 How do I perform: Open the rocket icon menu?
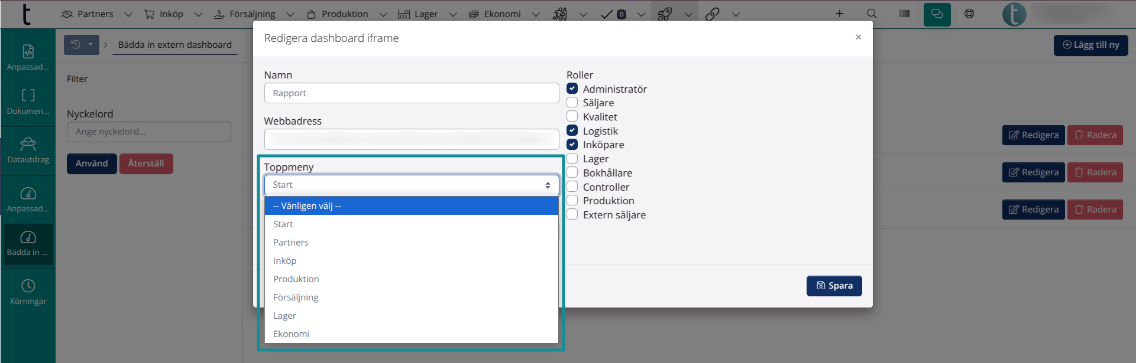click(665, 14)
